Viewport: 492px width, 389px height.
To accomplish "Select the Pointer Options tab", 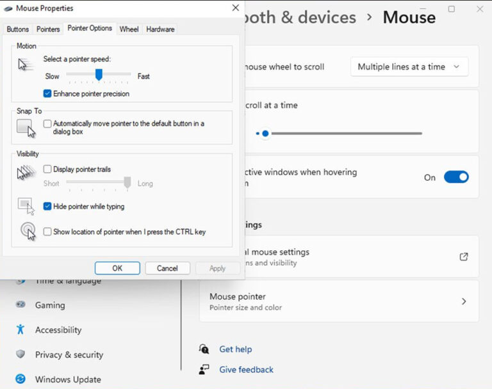I will pos(90,28).
